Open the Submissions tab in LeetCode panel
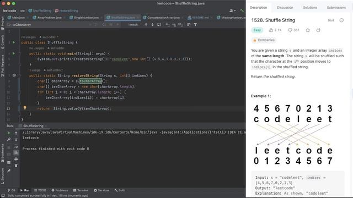The height and width of the screenshot is (198, 353). (336, 7)
